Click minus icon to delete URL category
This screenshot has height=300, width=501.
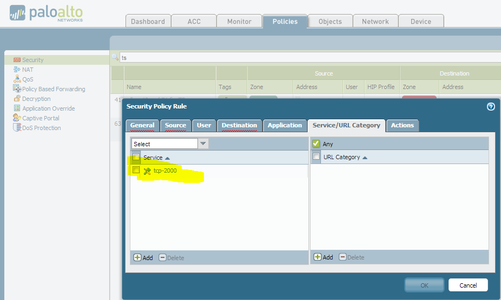[343, 257]
